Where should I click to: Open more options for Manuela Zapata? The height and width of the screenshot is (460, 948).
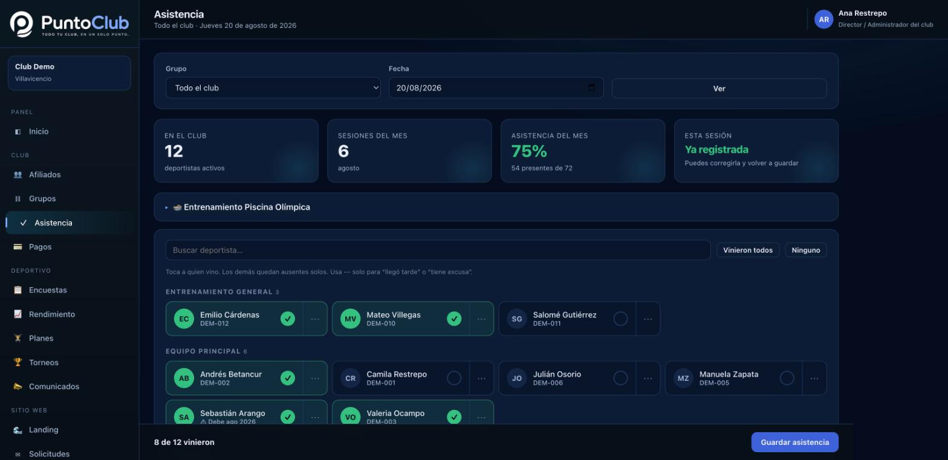[814, 378]
